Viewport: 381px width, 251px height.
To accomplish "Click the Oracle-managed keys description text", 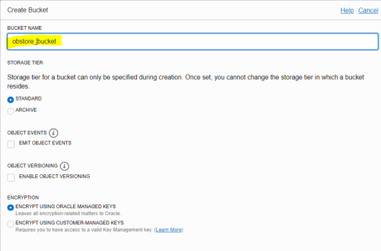I will tap(65, 213).
